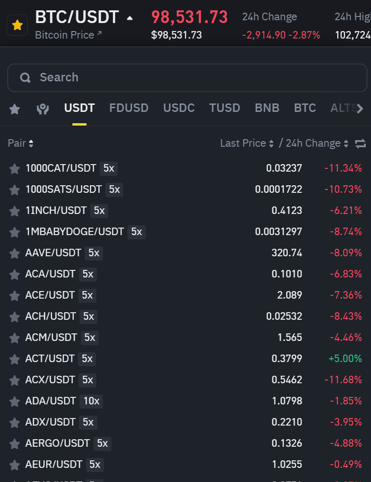This screenshot has height=482, width=371.
Task: Favorite the ACH/USDT pair
Action: point(15,317)
